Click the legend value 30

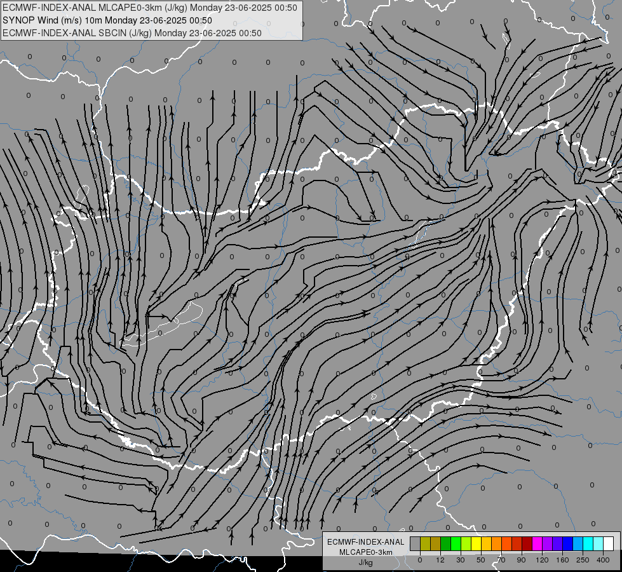point(460,560)
